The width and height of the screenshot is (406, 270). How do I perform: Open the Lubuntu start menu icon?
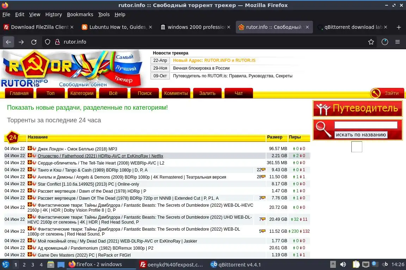point(5,265)
